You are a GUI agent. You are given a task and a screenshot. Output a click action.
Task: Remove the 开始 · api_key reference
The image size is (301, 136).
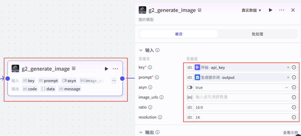point(288,67)
